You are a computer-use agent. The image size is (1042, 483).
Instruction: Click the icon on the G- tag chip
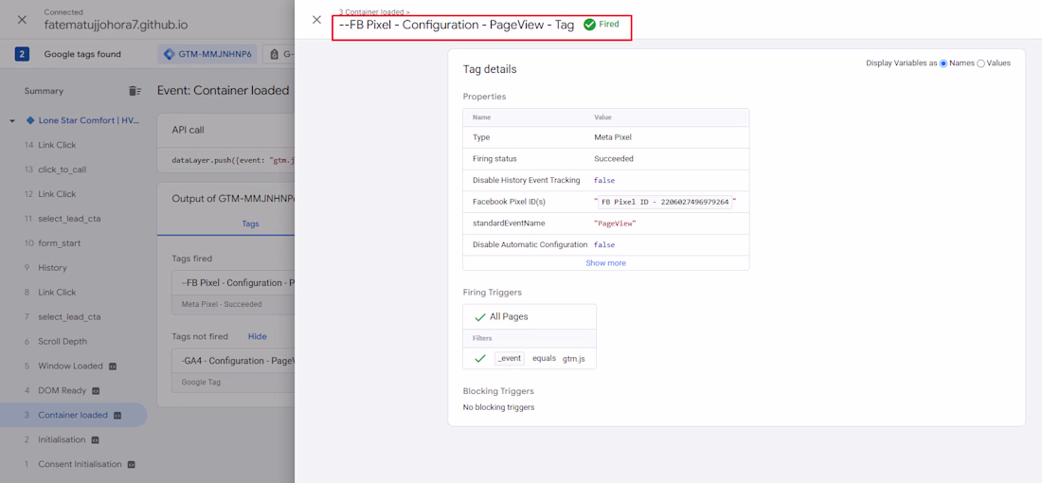click(x=274, y=55)
